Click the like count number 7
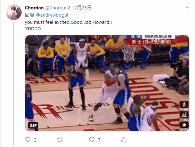 tap(99, 140)
